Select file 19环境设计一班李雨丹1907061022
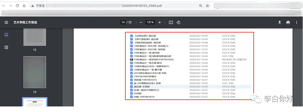The width and height of the screenshot is (303, 112). 154,60
